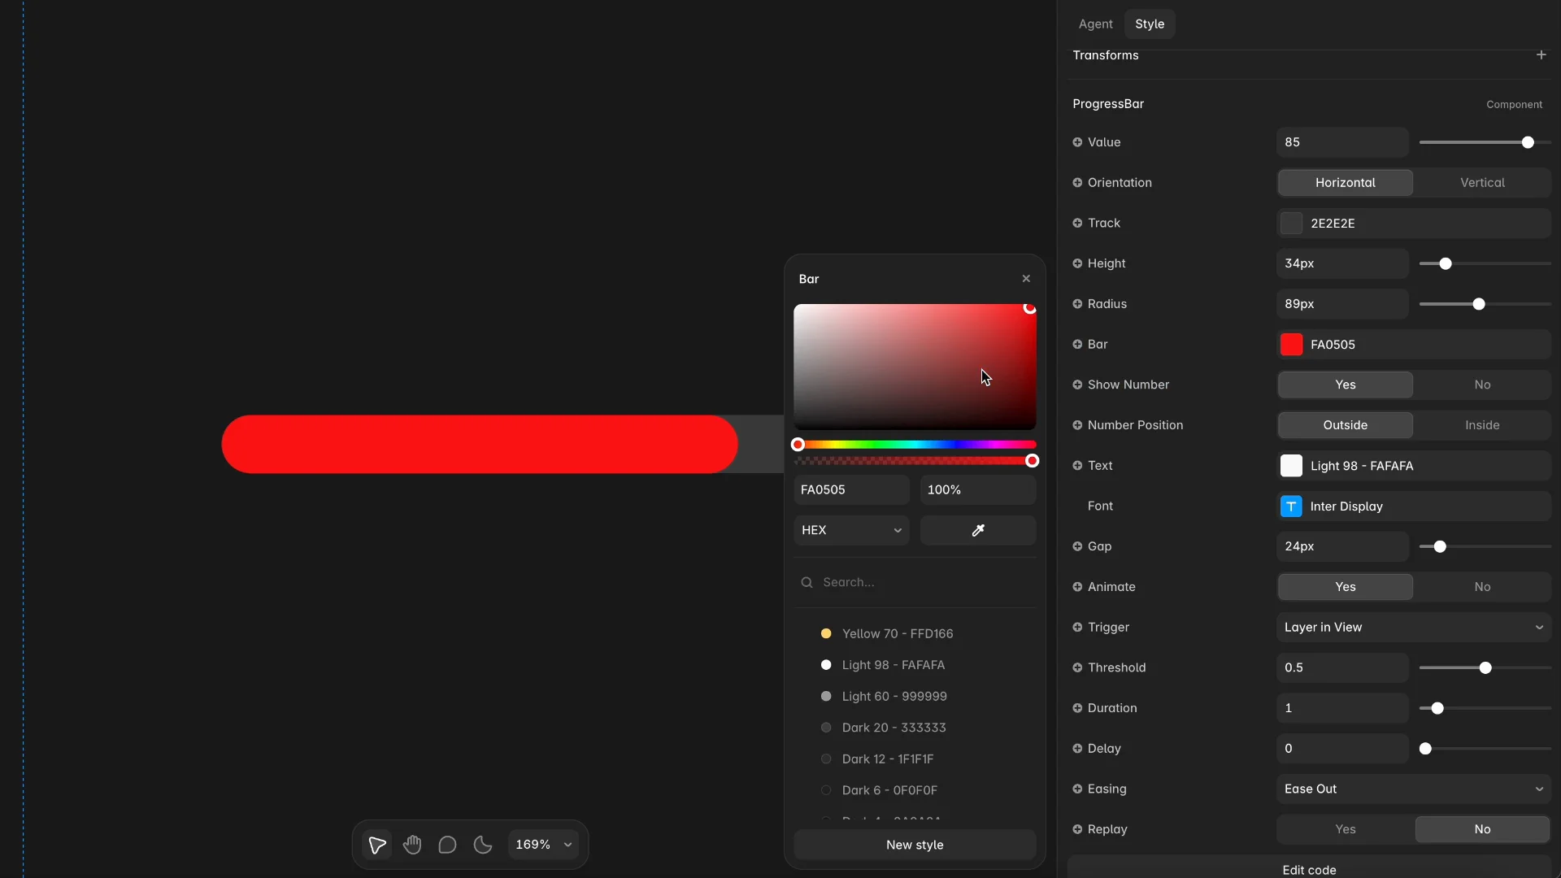The height and width of the screenshot is (878, 1561).
Task: Click the plus icon beside Track
Action: pyautogui.click(x=1077, y=223)
